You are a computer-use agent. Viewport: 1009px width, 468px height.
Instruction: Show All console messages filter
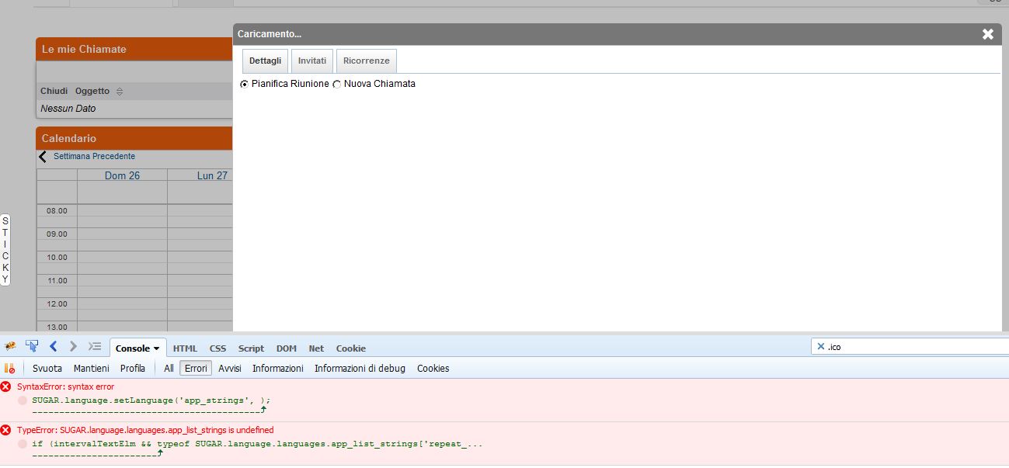[169, 369]
